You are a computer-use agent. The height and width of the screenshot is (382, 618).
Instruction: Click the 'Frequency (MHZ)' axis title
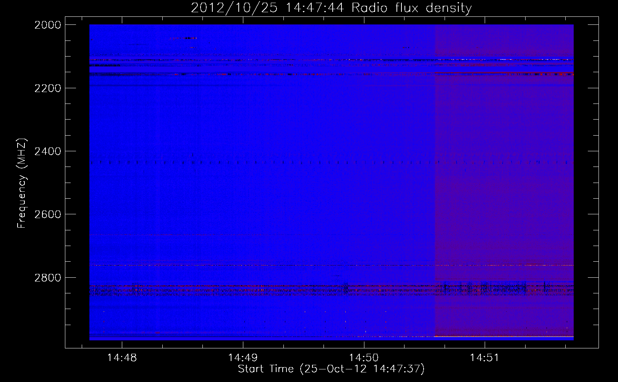[x=22, y=183]
